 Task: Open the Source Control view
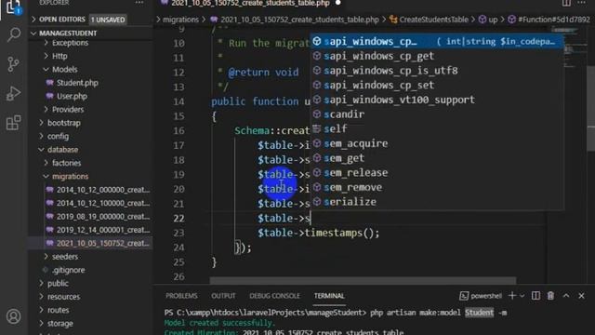(x=14, y=64)
